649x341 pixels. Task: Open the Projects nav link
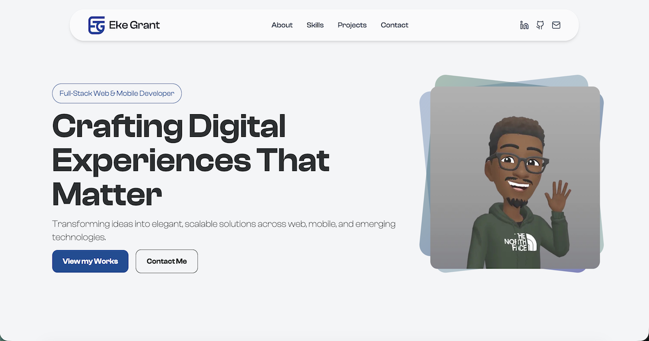click(x=352, y=25)
